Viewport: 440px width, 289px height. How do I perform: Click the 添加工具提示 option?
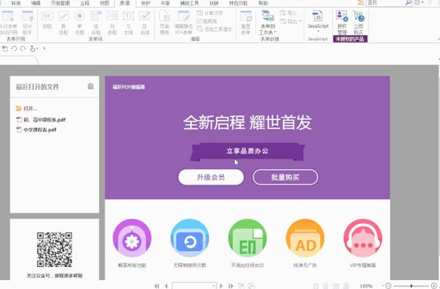tap(214, 29)
